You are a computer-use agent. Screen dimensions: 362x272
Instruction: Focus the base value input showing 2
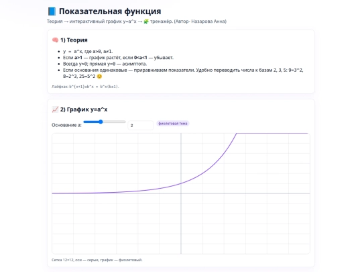(x=140, y=125)
